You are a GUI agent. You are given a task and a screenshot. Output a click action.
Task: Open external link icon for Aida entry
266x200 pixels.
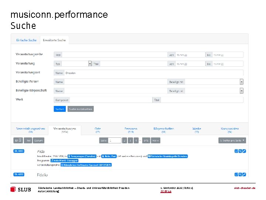236,151
